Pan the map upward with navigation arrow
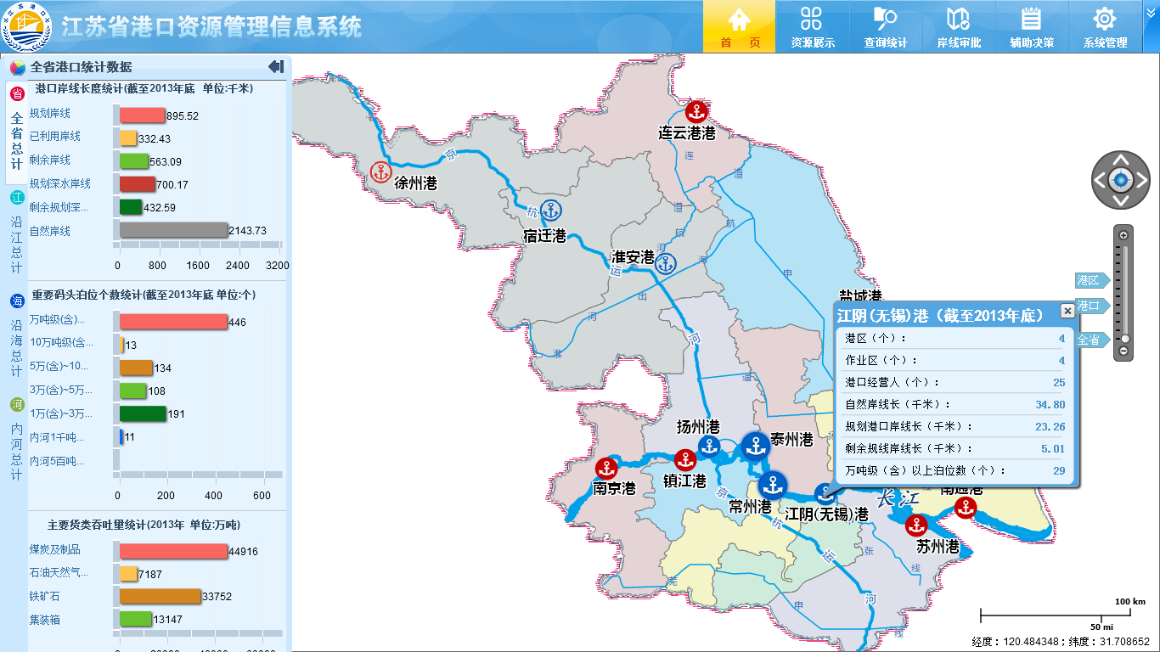The image size is (1160, 652). [x=1120, y=159]
